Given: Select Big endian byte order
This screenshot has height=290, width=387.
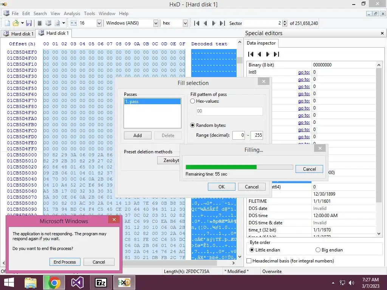Looking at the screenshot, I should coord(318,250).
